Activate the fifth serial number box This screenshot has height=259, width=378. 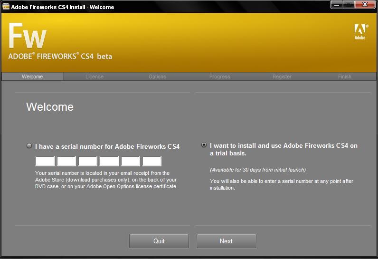tap(131, 161)
